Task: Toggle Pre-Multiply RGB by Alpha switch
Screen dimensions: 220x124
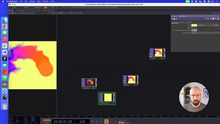Action: click(194, 30)
